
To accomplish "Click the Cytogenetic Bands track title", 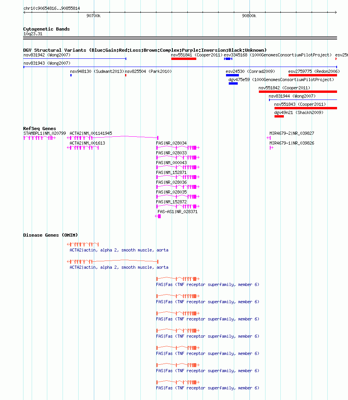I will click(x=46, y=29).
